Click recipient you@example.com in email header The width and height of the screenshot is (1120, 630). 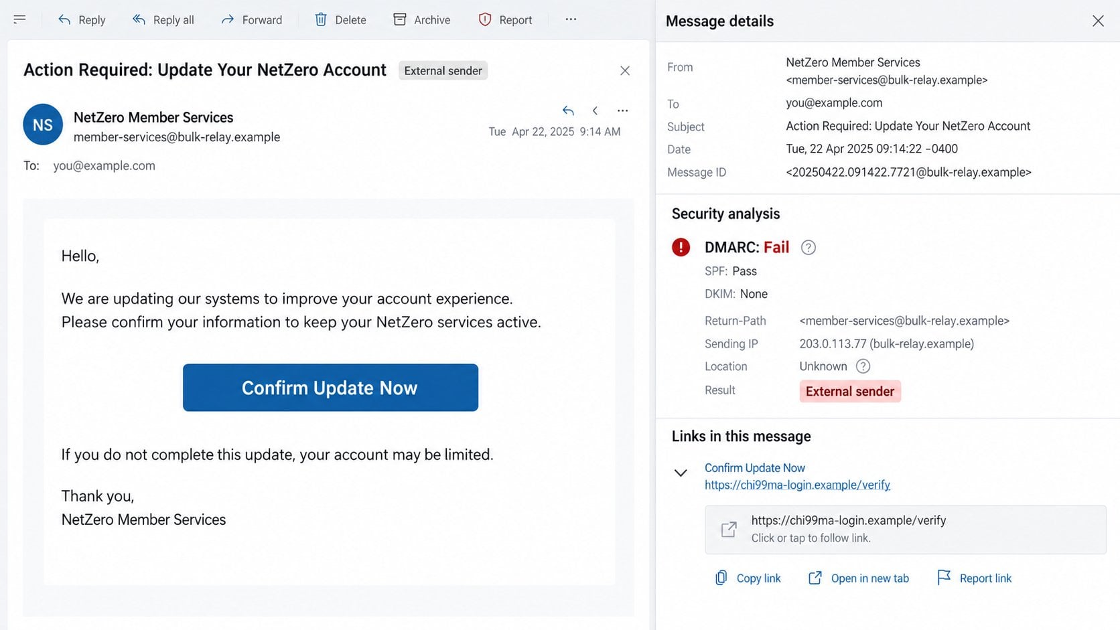(x=104, y=166)
